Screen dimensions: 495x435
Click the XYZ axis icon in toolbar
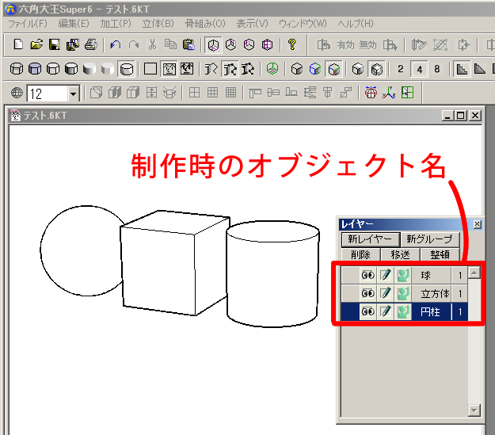coord(389,93)
